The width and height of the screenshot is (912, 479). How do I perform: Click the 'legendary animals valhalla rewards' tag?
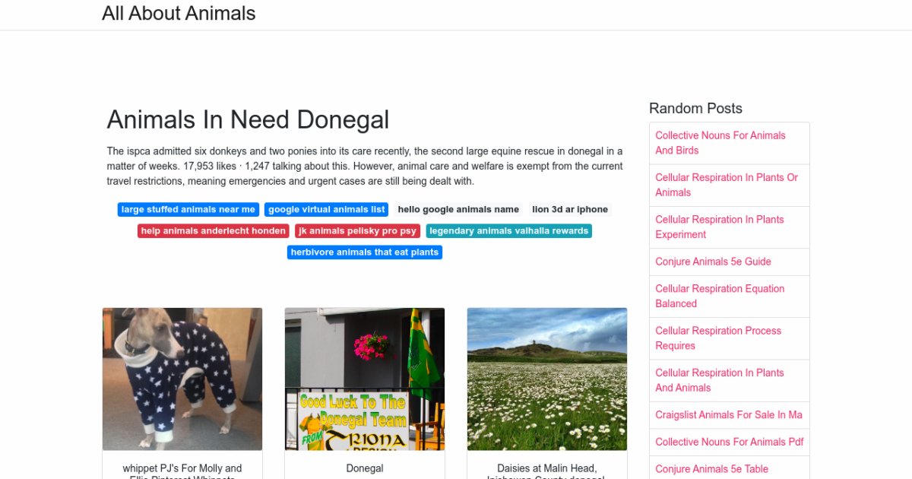509,231
